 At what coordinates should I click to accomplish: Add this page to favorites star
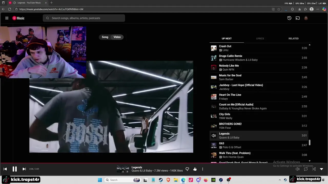pyautogui.click(x=279, y=9)
